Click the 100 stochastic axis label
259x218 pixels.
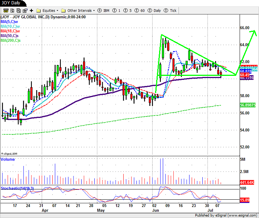pos(243,188)
